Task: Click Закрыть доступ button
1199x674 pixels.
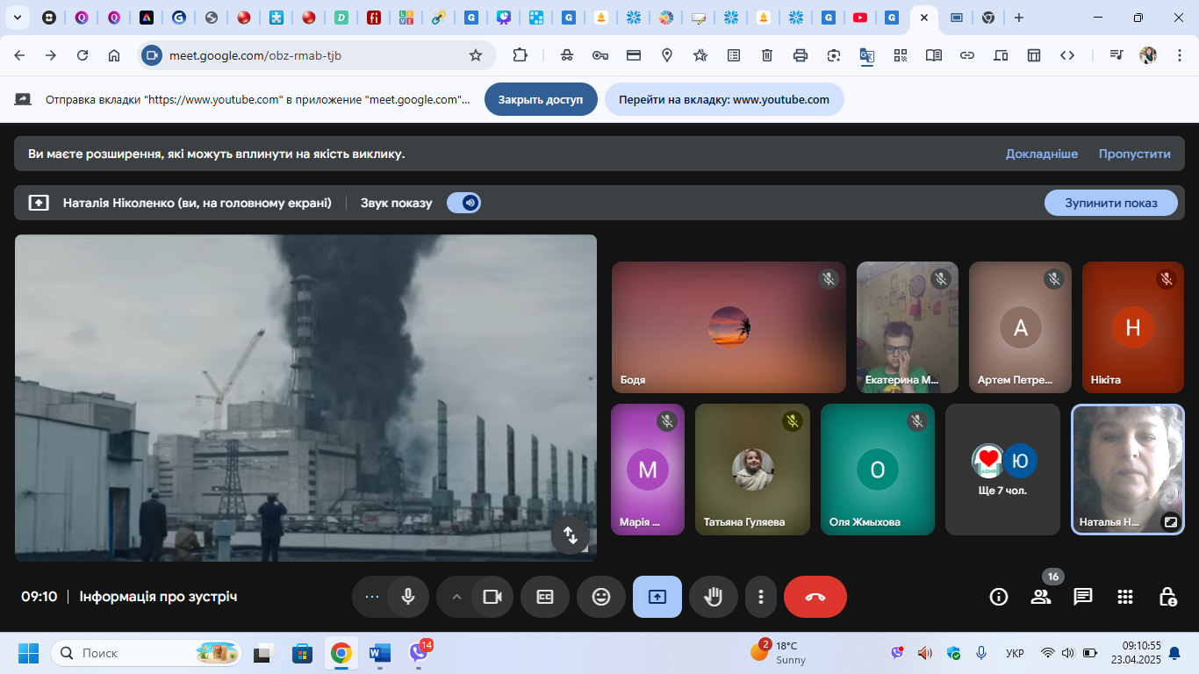Action: (x=541, y=99)
